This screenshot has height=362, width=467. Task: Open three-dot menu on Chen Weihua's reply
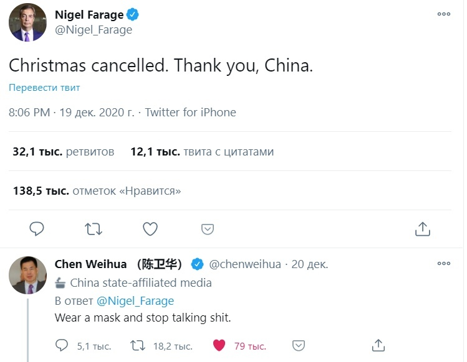[444, 264]
